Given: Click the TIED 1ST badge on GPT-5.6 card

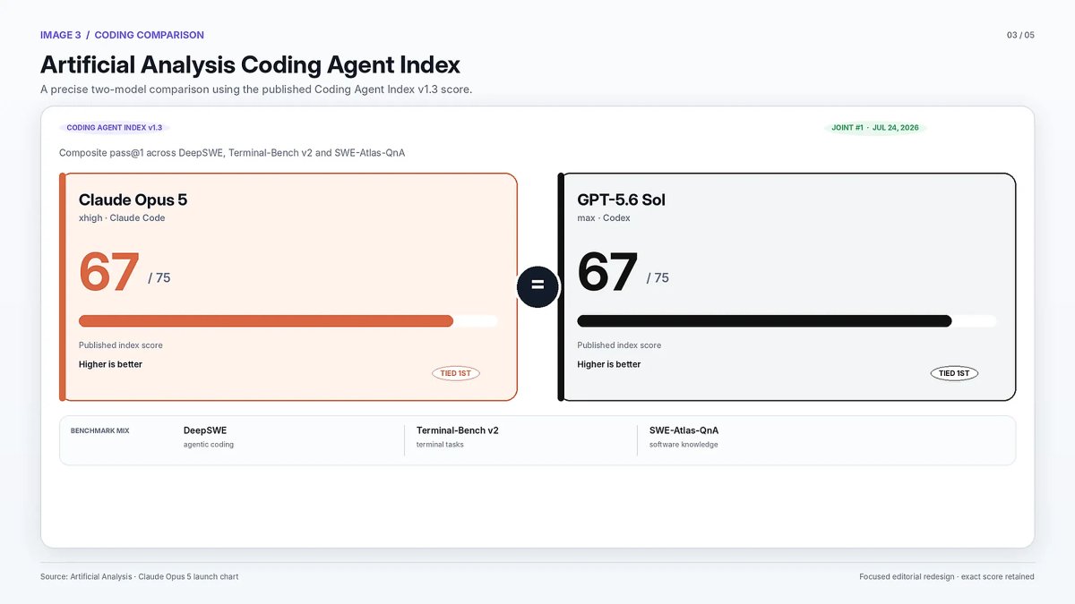Looking at the screenshot, I should (954, 373).
